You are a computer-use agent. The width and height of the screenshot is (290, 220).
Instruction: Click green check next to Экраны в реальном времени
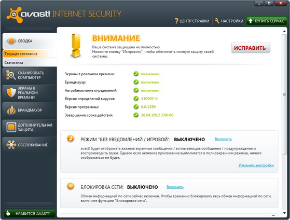[136, 74]
